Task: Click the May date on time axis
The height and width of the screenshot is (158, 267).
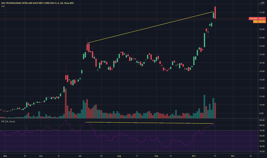Action: tap(5, 156)
